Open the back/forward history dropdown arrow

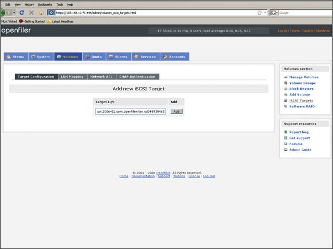(x=14, y=12)
